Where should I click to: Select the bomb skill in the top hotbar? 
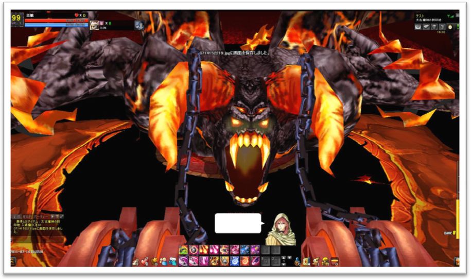(194, 250)
